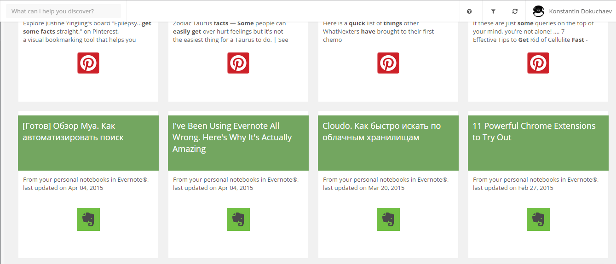The height and width of the screenshot is (264, 616).
Task: Click Pinterest icon on Epilepsy facts card
Action: (x=88, y=63)
